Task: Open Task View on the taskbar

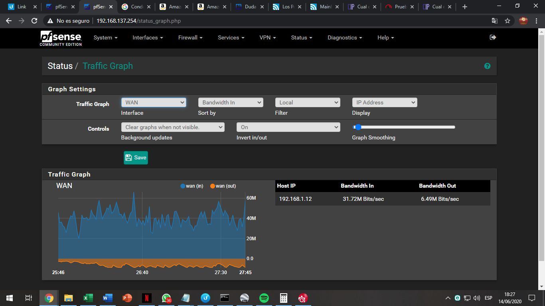Action: click(29, 298)
